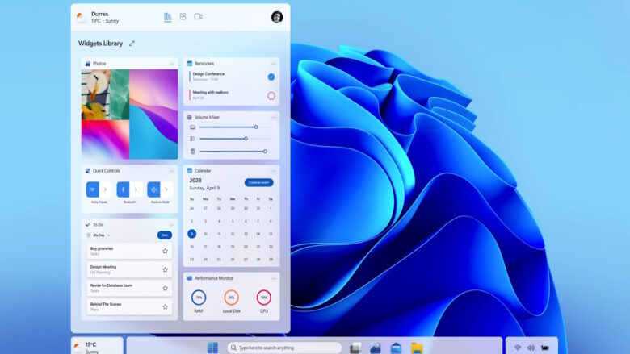Open the Mail app in taskbar
Viewport: 630px width, 354px height.
pyautogui.click(x=396, y=348)
